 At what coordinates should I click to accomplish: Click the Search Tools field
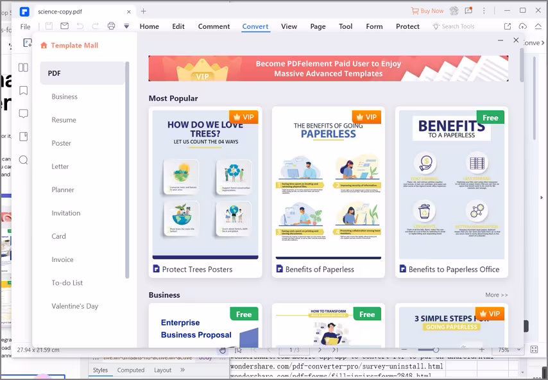click(453, 26)
